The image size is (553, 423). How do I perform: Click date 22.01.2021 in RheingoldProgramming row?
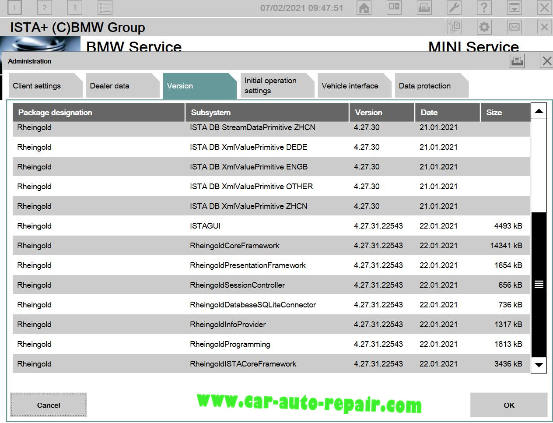(438, 344)
